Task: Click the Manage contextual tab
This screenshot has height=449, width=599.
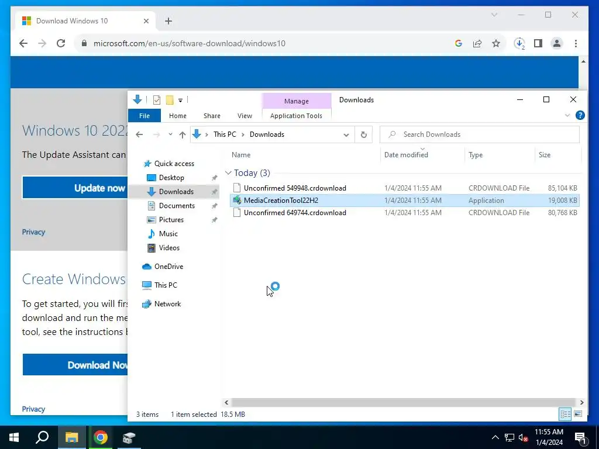Action: coord(296,101)
